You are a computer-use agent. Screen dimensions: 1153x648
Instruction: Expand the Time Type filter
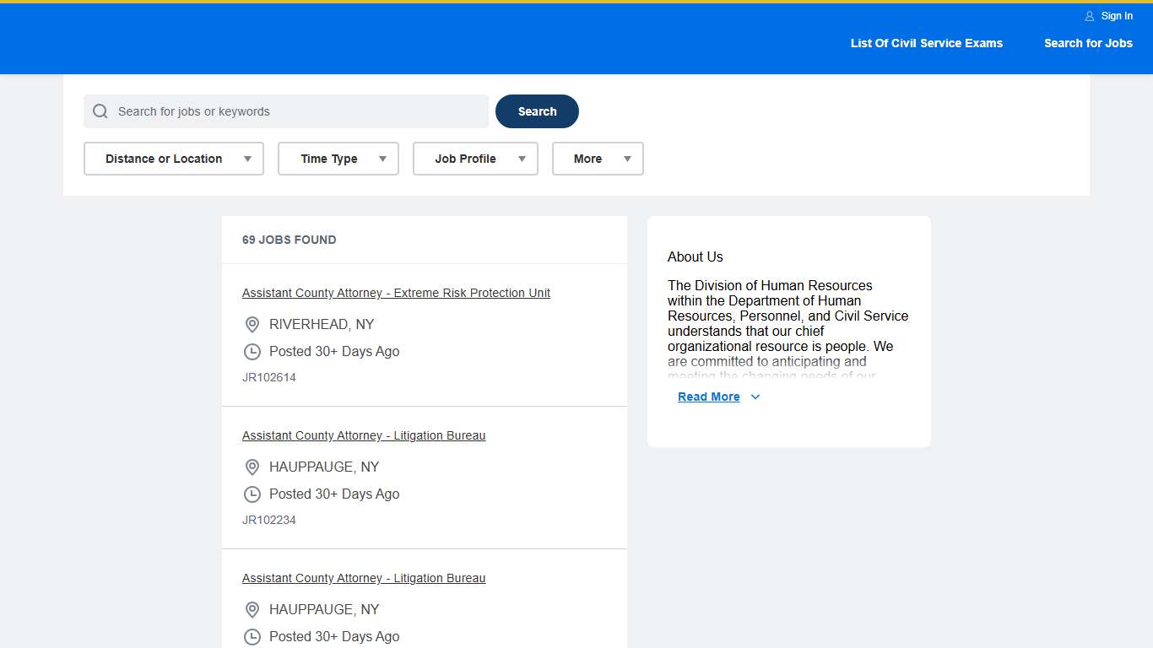pos(338,159)
